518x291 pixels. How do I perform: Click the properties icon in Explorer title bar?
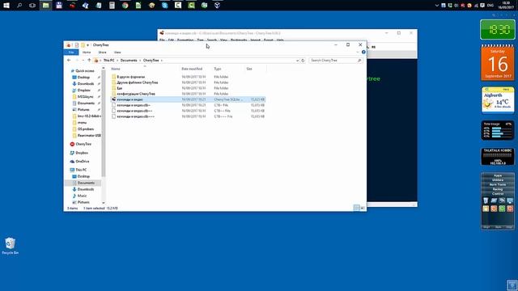[76, 45]
